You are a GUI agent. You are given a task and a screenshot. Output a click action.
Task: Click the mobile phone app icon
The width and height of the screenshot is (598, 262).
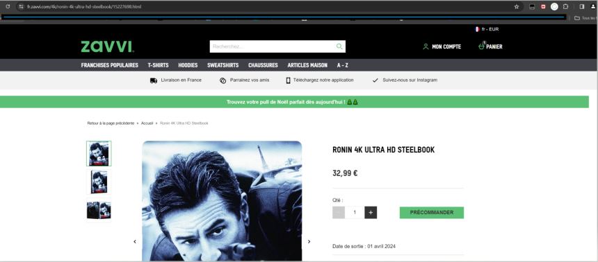[288, 80]
